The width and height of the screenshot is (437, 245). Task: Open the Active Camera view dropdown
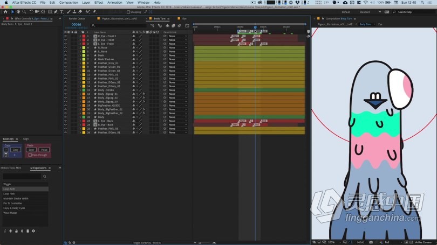[x=424, y=242]
